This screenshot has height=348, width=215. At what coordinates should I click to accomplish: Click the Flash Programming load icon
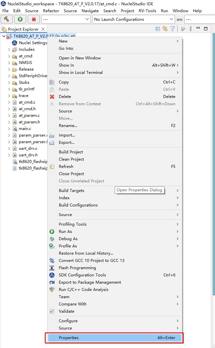[x=52, y=268]
